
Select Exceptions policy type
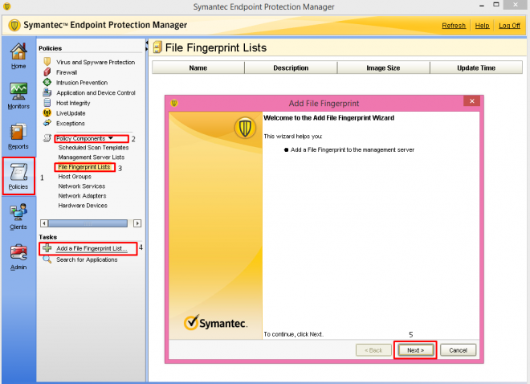pos(71,123)
